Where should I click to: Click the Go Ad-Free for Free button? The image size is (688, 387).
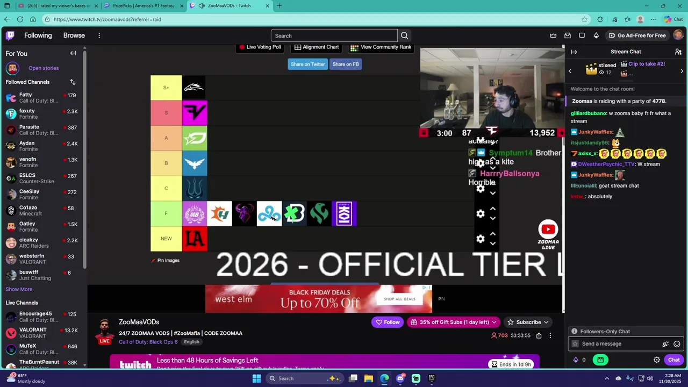pyautogui.click(x=637, y=35)
